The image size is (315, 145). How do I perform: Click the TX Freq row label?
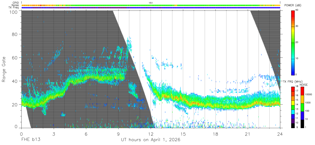click(x=13, y=8)
